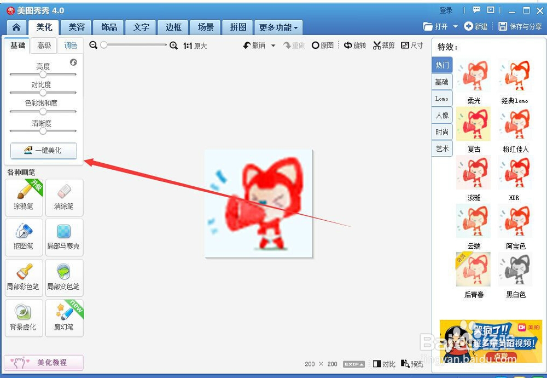Click the zoom in magnifier icon
The height and width of the screenshot is (378, 547).
click(x=173, y=45)
